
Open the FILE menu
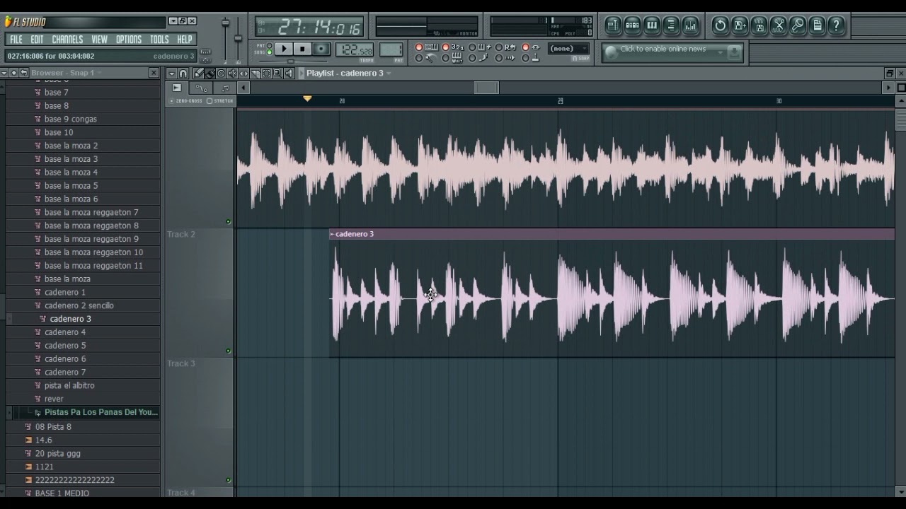pos(16,40)
